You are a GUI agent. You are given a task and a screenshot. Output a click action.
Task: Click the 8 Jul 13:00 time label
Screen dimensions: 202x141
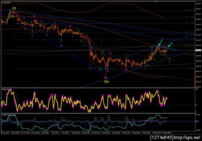(x=65, y=133)
